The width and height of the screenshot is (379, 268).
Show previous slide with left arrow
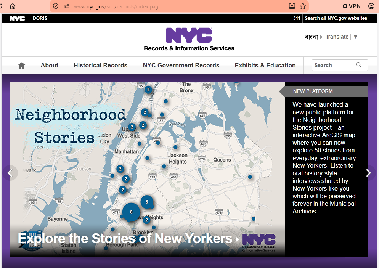point(10,173)
